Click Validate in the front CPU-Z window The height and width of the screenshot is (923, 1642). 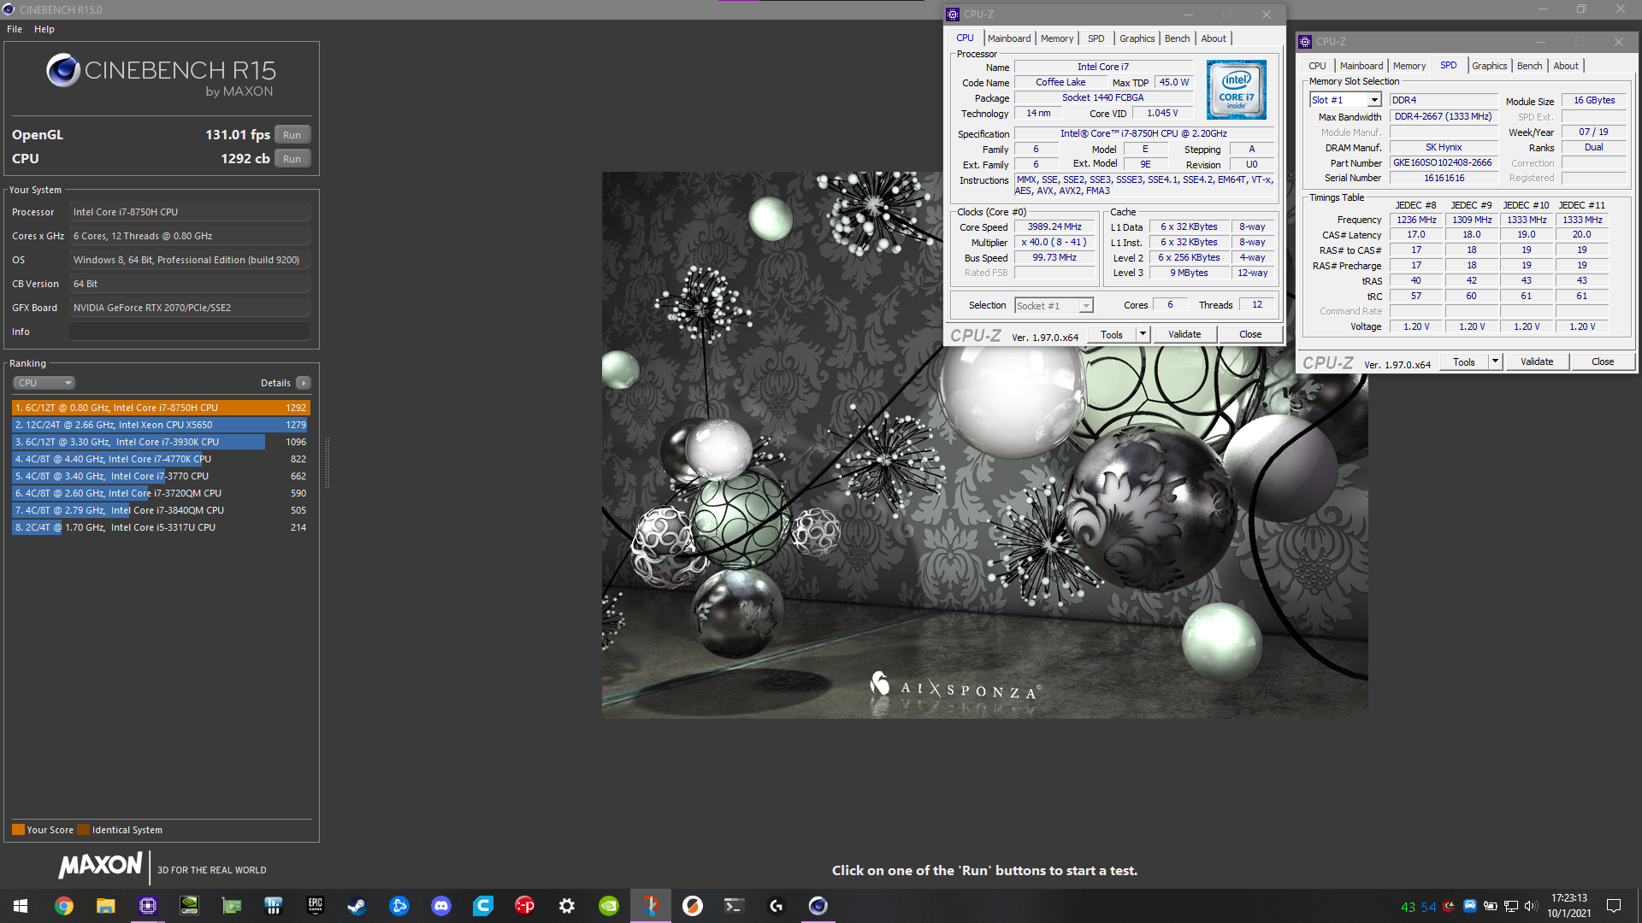[x=1184, y=334]
